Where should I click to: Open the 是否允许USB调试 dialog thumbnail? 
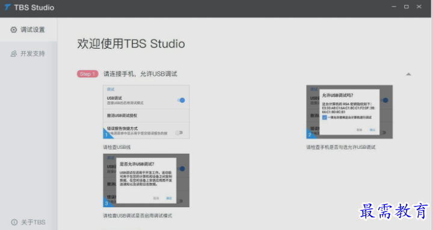pos(146,180)
